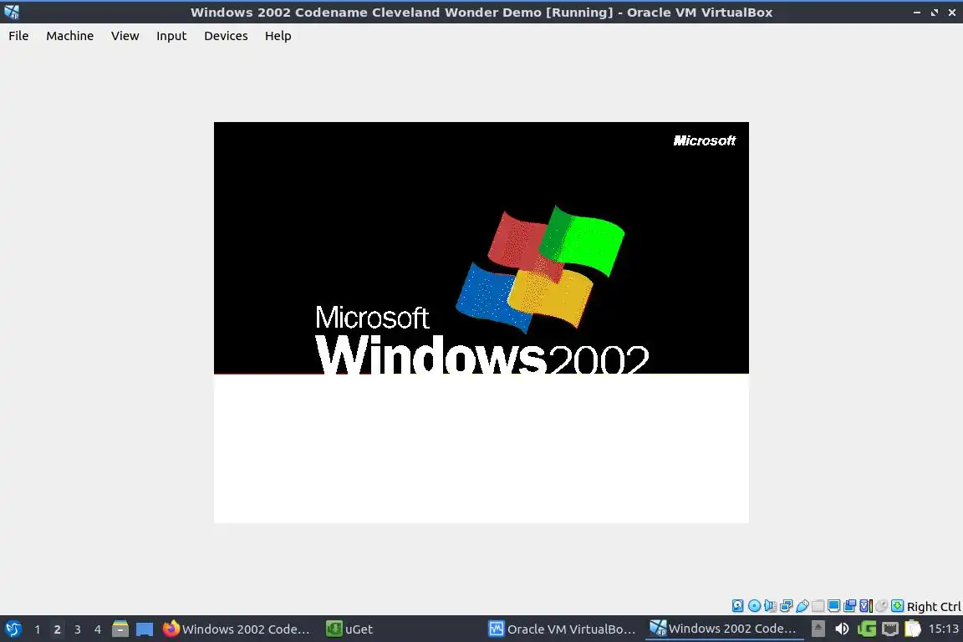Click the keyboard capture green arrow icon
The image size is (963, 642).
897,606
